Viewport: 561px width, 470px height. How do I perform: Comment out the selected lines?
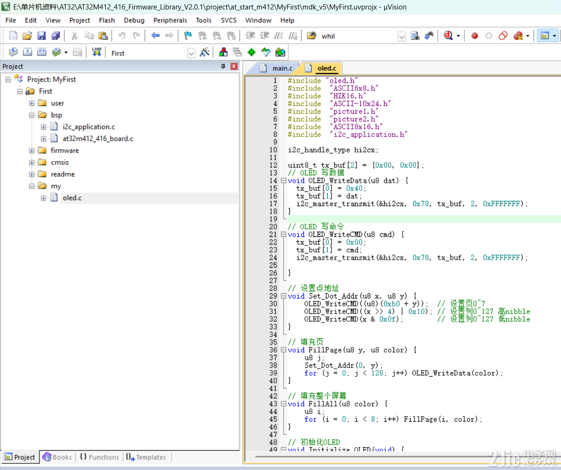[x=278, y=36]
